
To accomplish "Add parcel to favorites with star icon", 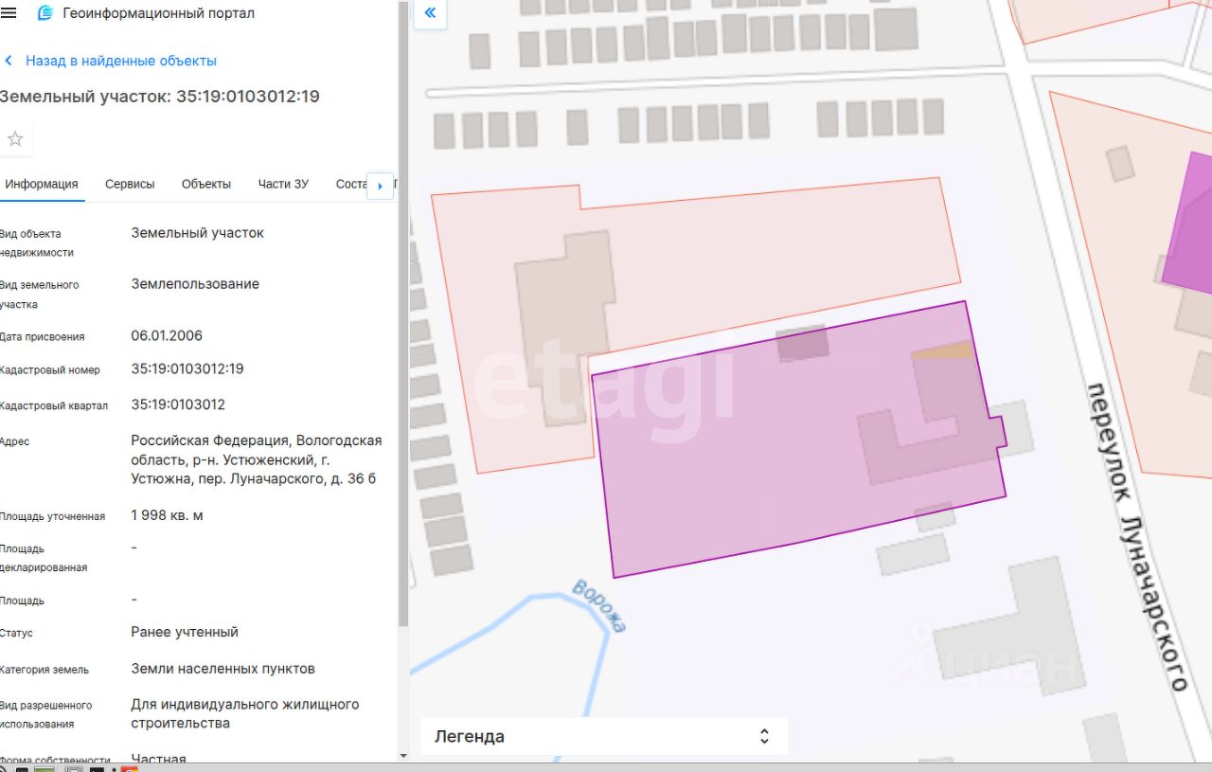I will [15, 139].
